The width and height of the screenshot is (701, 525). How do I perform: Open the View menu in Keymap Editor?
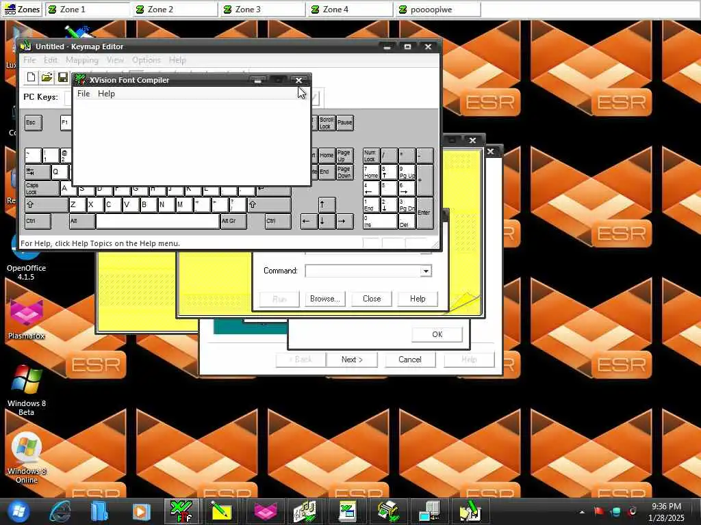pos(115,60)
